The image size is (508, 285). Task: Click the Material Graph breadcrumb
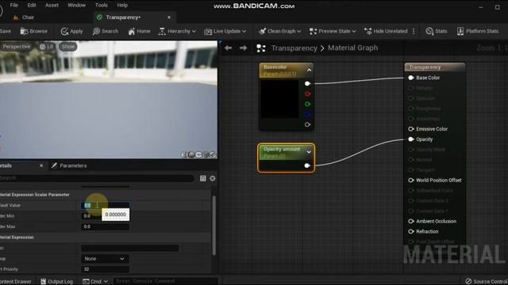point(352,48)
